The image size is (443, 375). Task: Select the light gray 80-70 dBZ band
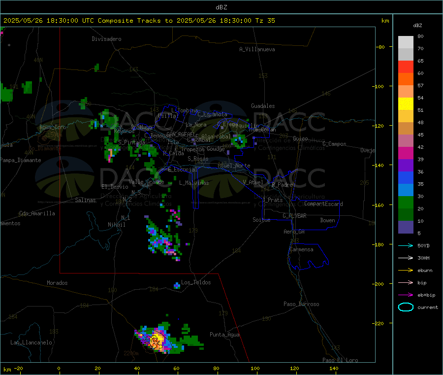tap(406, 42)
